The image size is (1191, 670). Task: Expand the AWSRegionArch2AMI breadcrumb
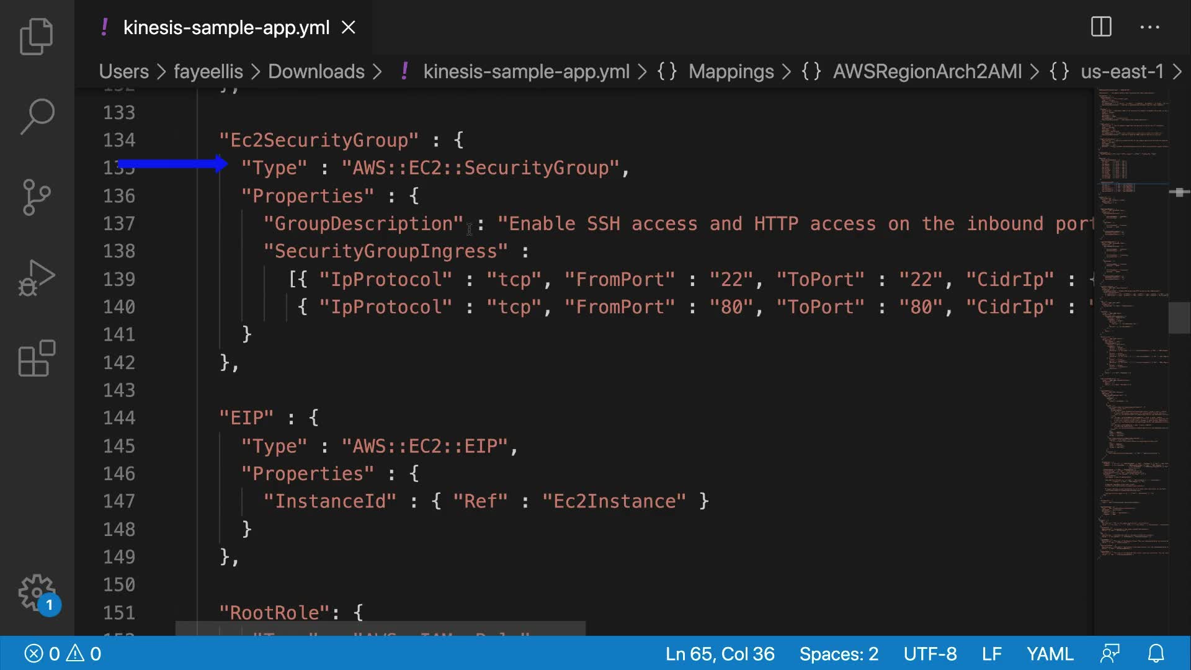[927, 71]
